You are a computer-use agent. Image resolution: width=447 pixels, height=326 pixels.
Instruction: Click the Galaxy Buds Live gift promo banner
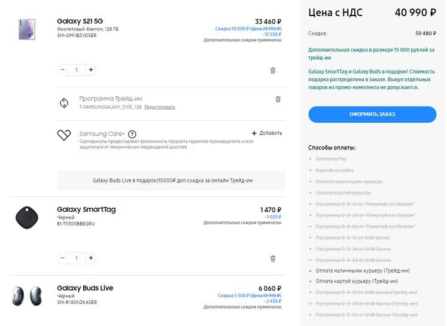(171, 180)
